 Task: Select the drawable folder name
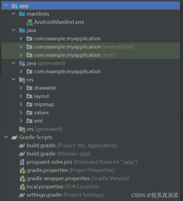coord(45,88)
